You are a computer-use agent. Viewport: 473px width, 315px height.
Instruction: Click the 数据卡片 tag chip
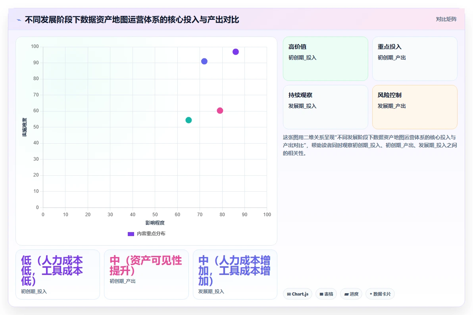(x=380, y=294)
